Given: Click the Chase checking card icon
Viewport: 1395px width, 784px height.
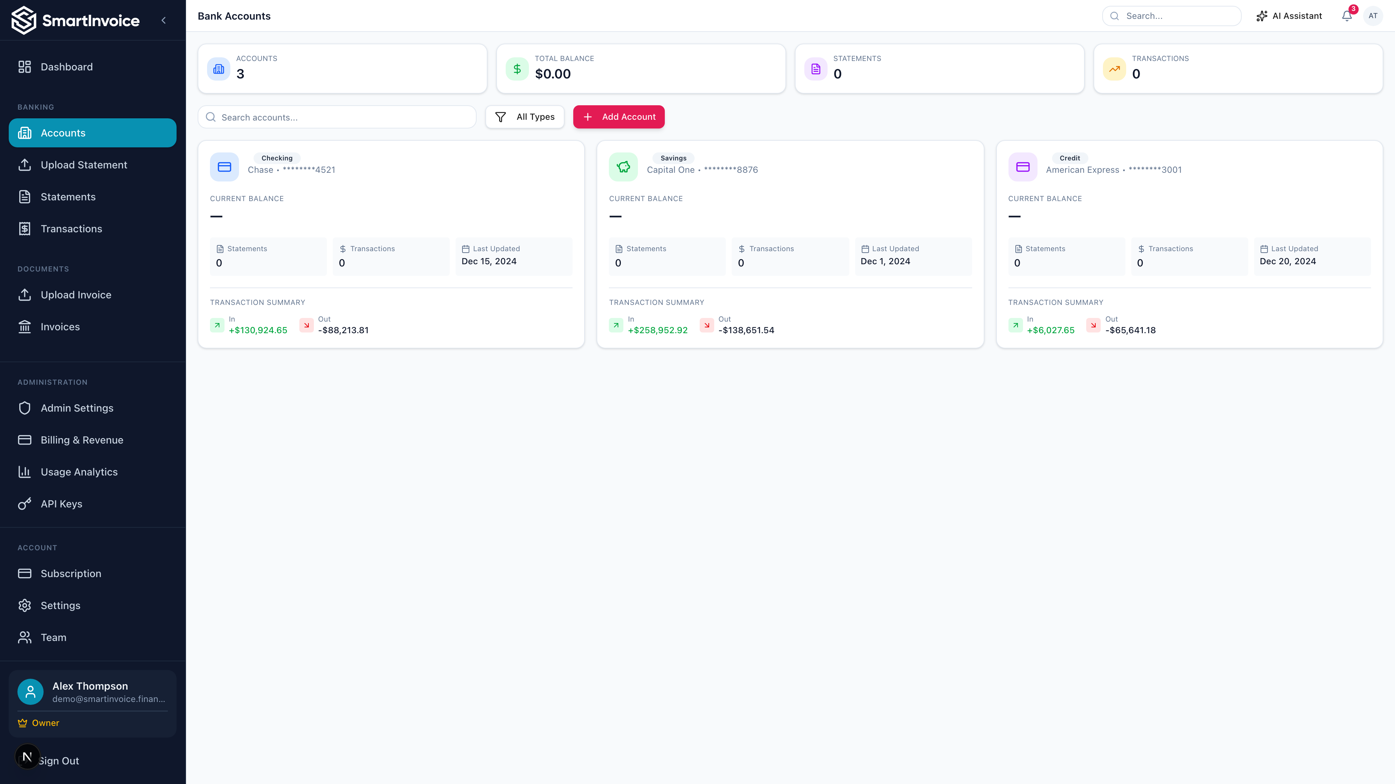Looking at the screenshot, I should [x=224, y=167].
